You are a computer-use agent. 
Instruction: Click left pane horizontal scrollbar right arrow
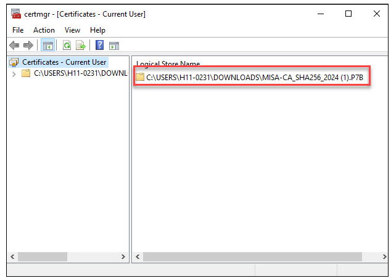click(123, 256)
